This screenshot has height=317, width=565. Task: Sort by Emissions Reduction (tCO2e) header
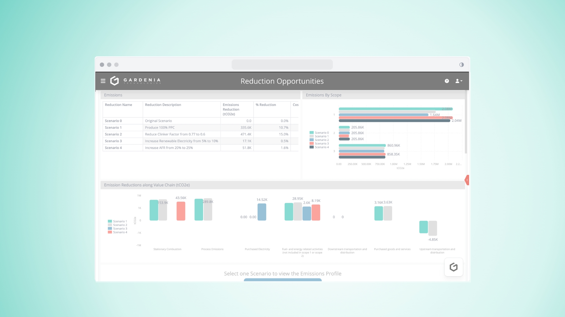click(237, 109)
